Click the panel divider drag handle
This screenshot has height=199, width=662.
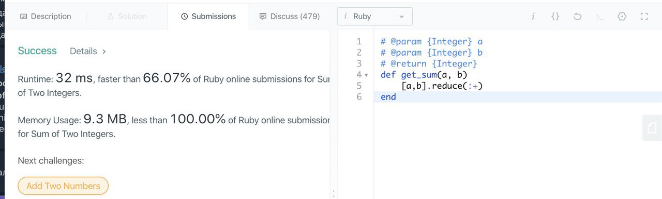334,193
